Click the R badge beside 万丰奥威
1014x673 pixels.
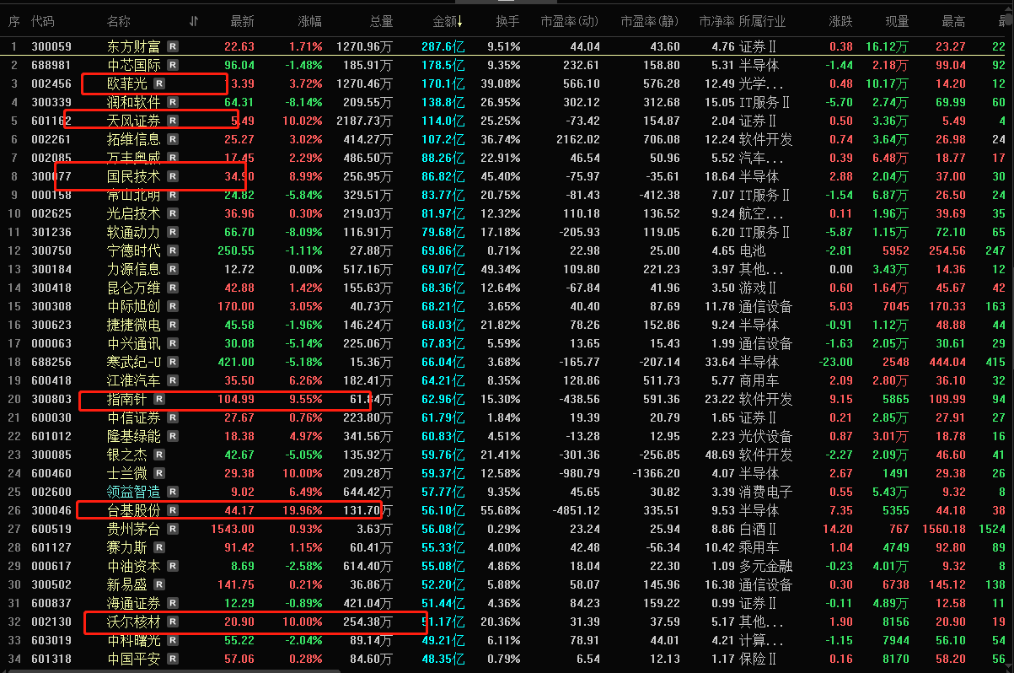click(173, 158)
